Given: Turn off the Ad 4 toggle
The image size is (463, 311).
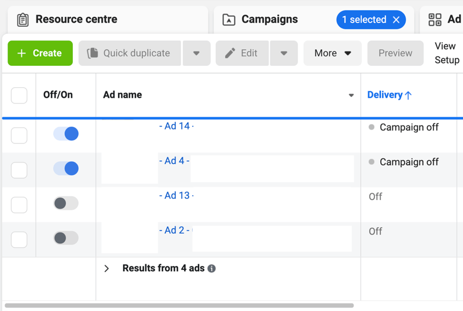Looking at the screenshot, I should click(66, 169).
